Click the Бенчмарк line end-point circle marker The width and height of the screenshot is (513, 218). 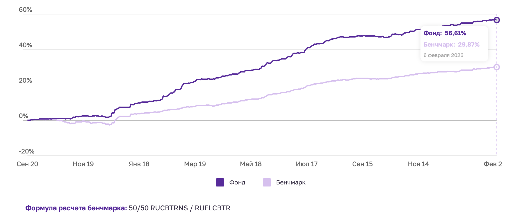[496, 67]
